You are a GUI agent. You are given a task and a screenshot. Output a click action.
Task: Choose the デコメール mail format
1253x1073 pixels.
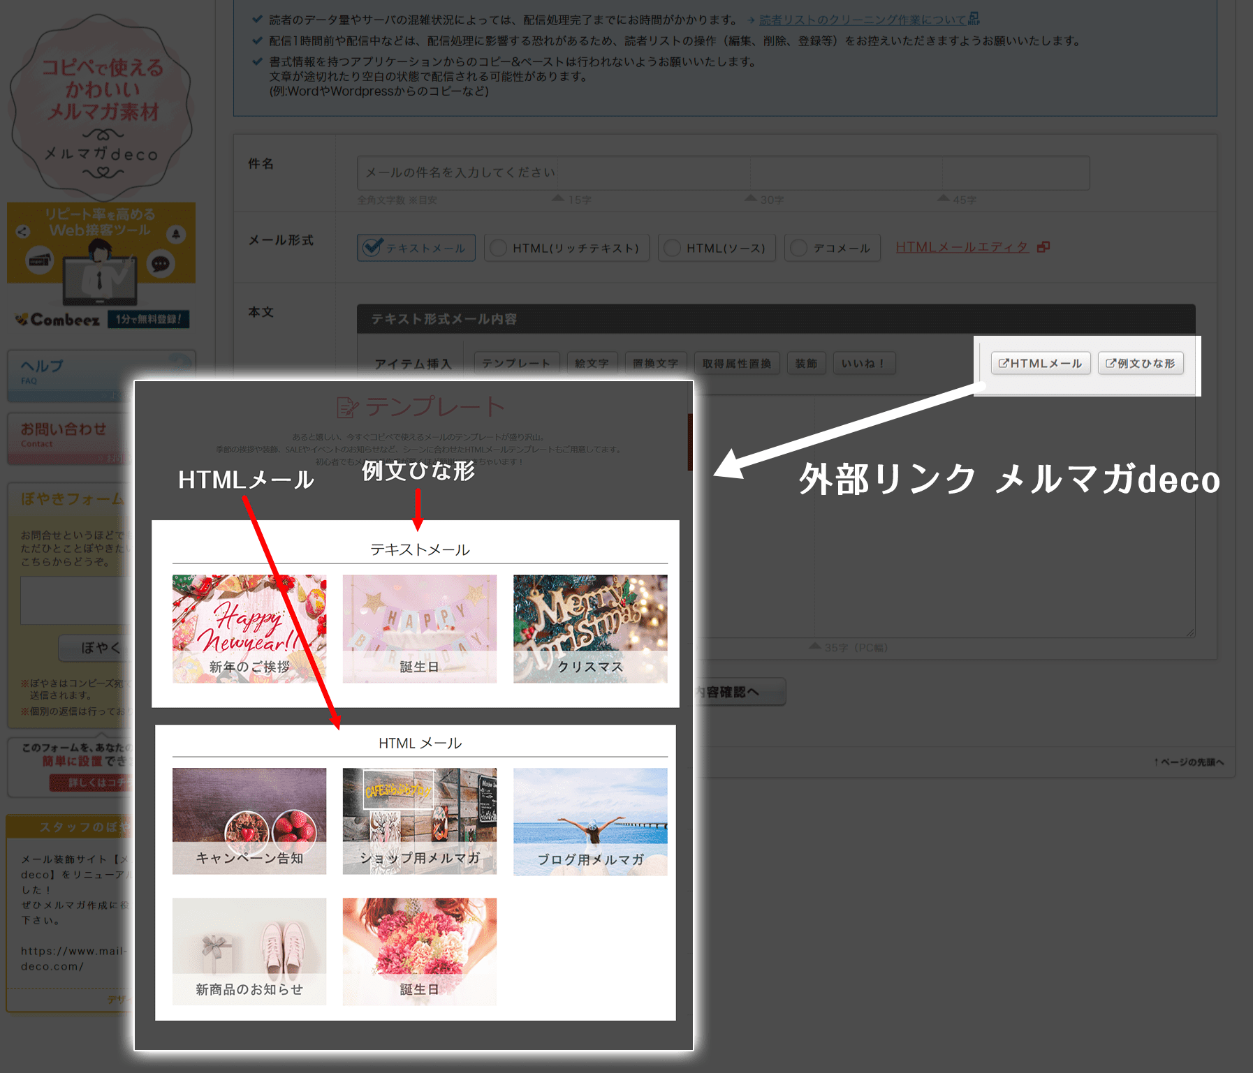(832, 247)
